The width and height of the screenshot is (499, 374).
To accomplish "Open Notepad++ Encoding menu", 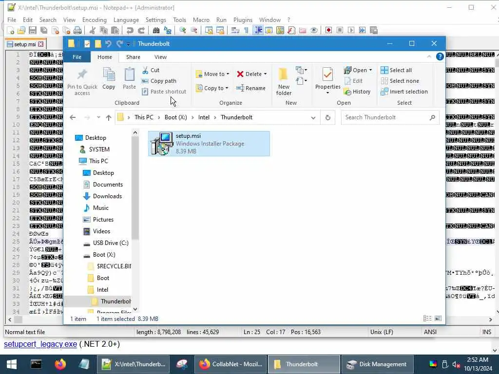I will 94,19.
